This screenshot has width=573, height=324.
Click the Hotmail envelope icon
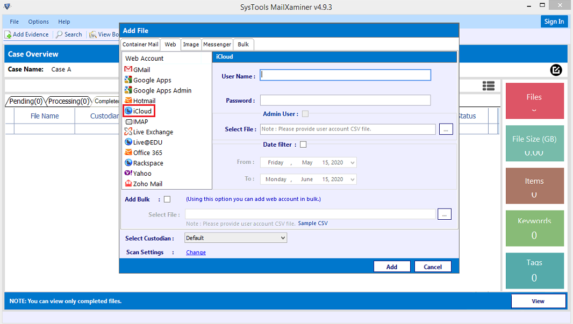coord(128,100)
